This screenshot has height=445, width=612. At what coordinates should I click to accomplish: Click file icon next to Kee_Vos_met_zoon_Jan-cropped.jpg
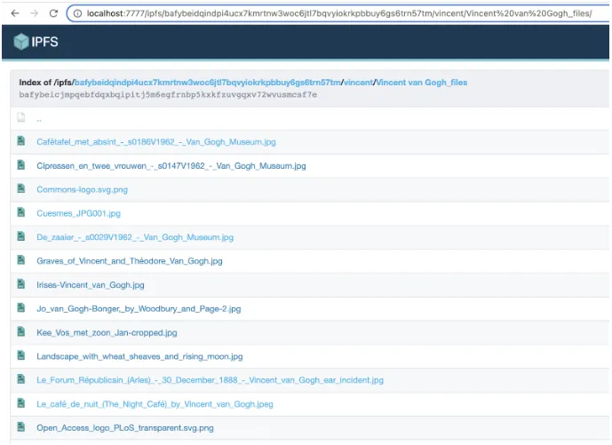click(x=20, y=332)
